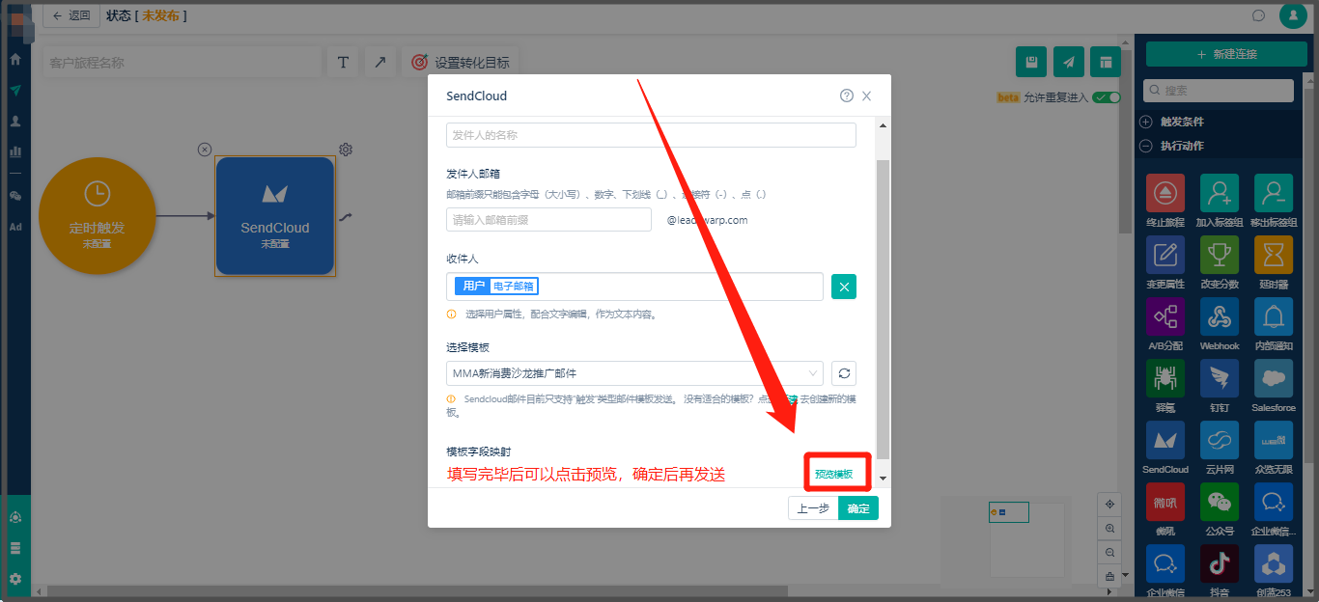
Task: Open SendCloud node settings gear
Action: point(346,150)
